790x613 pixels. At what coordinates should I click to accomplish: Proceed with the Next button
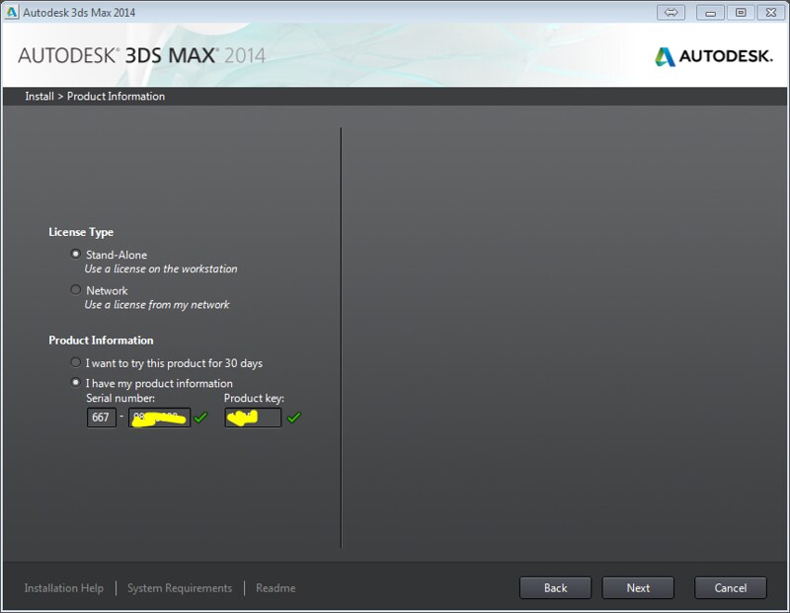[x=638, y=587]
